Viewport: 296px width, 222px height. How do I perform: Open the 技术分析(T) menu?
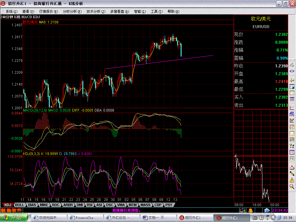coord(96,12)
